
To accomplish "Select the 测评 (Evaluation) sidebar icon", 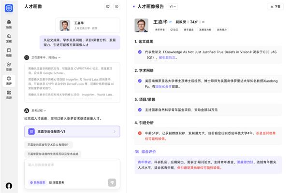I will 9,80.
